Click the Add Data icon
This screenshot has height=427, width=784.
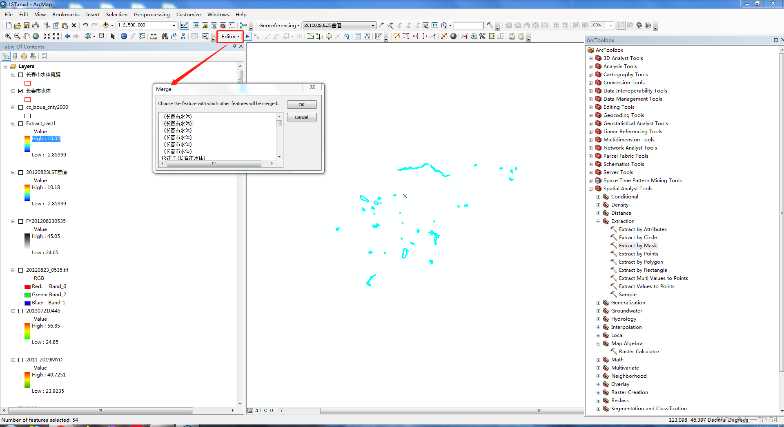[x=105, y=25]
